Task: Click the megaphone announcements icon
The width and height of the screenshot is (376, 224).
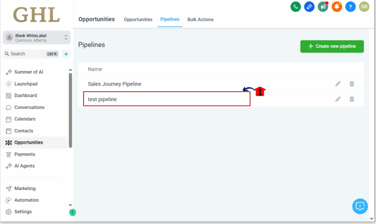Action: pos(323,7)
